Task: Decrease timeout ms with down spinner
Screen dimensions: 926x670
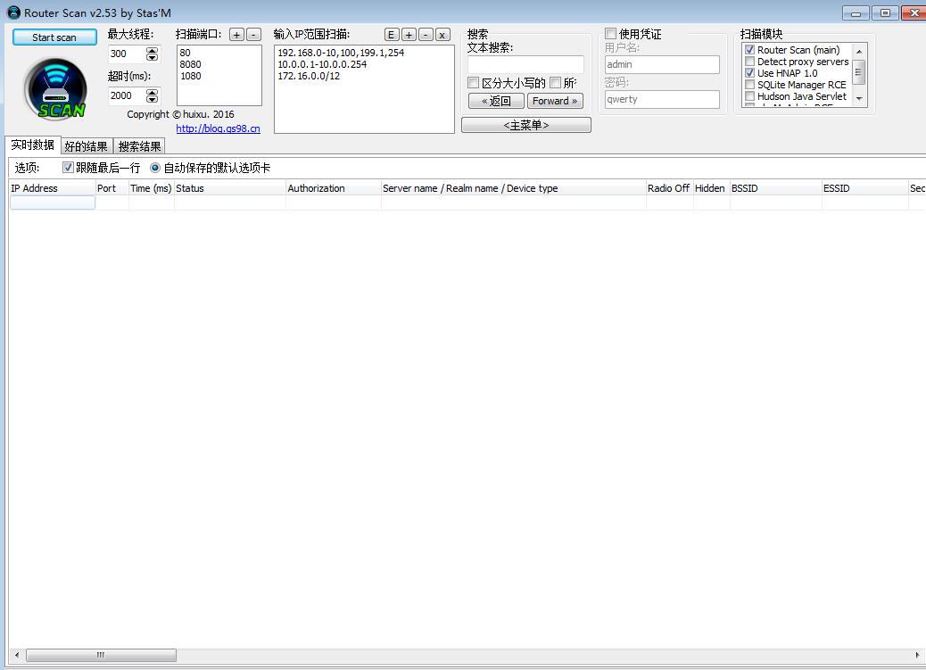Action: 153,99
